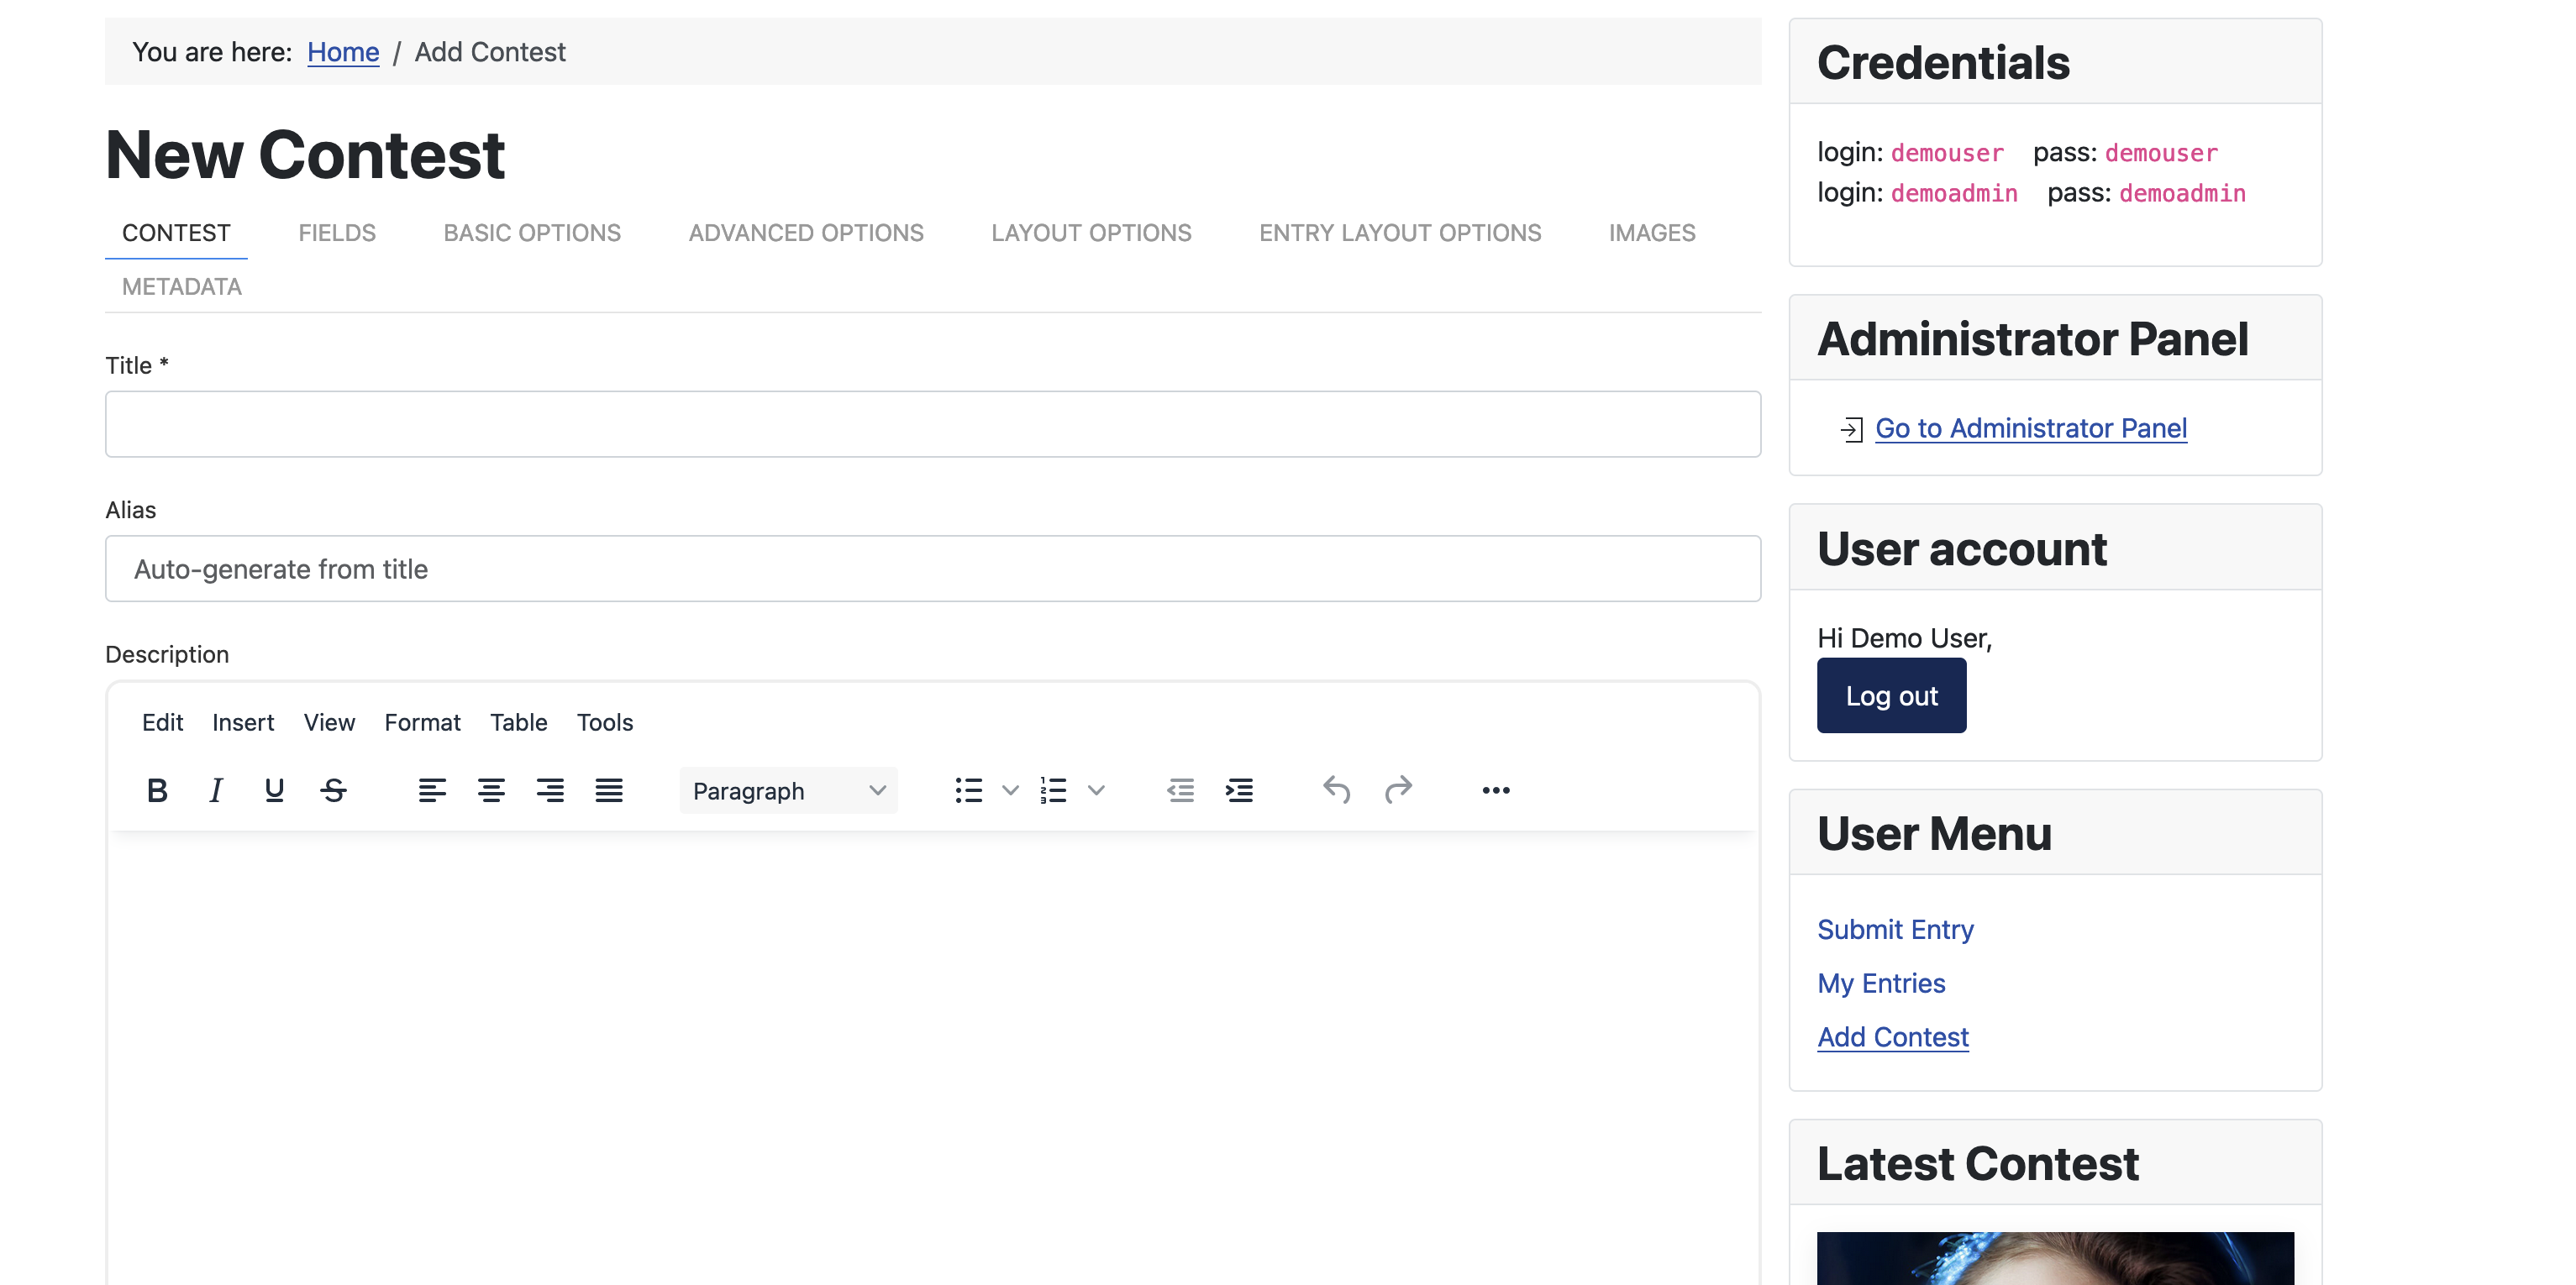Decrease indent in editor
The width and height of the screenshot is (2576, 1285).
pos(1181,790)
